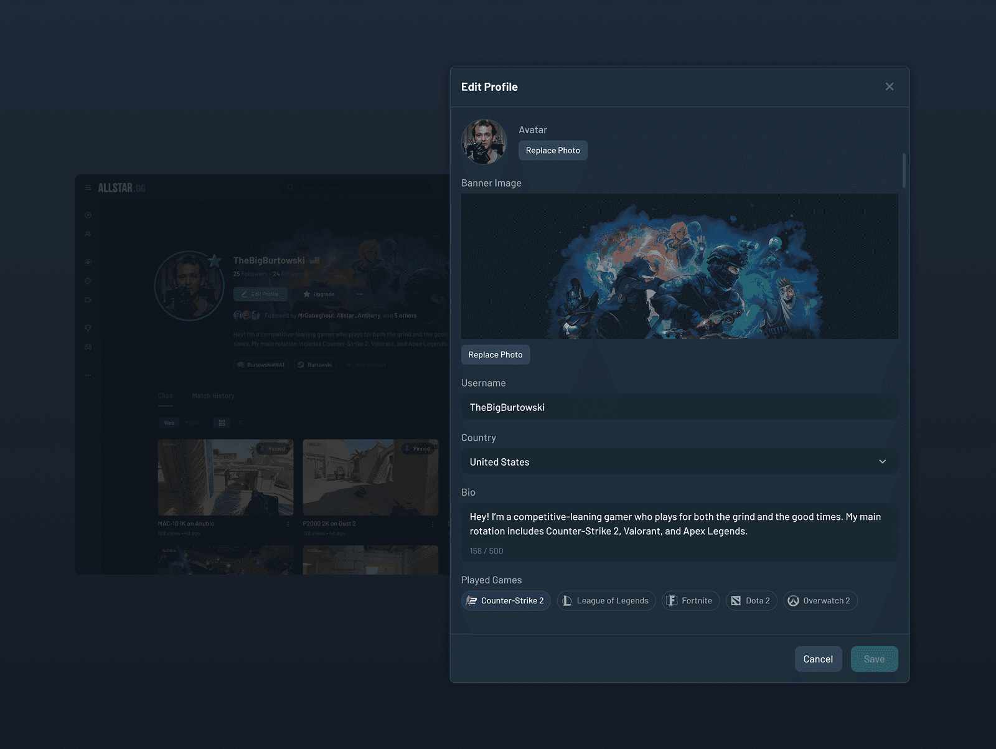Click the gamepad icon in sidebar

tap(88, 347)
